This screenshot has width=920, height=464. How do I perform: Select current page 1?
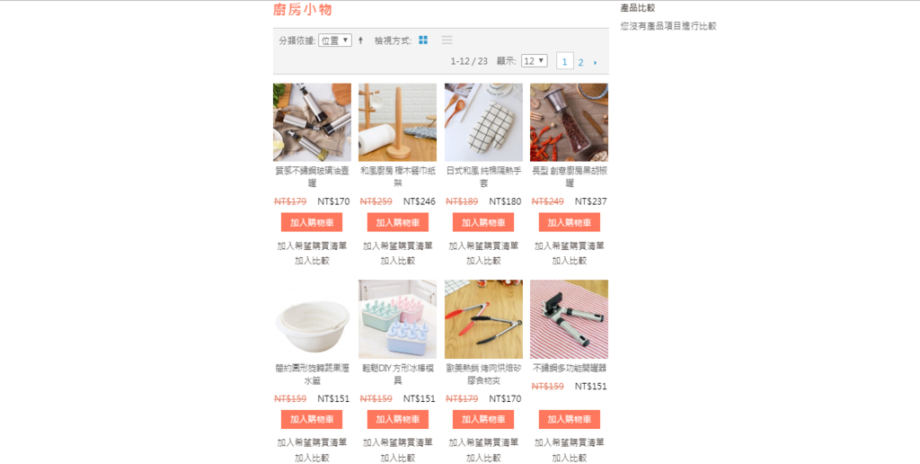(x=564, y=61)
